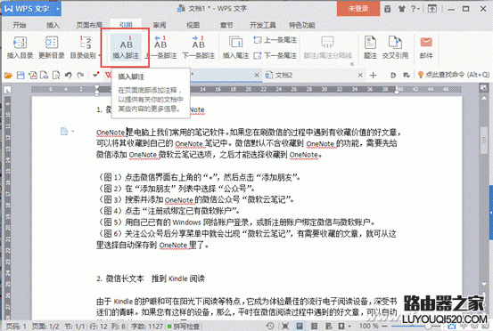Click 字数: 1127 word count in status bar

click(147, 327)
